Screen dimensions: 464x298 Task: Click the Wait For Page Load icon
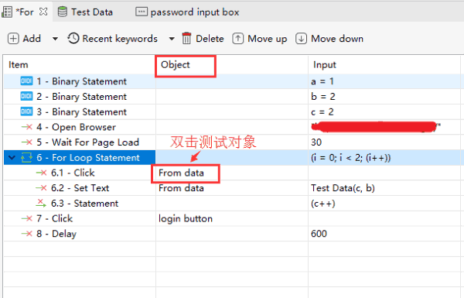pyautogui.click(x=26, y=142)
